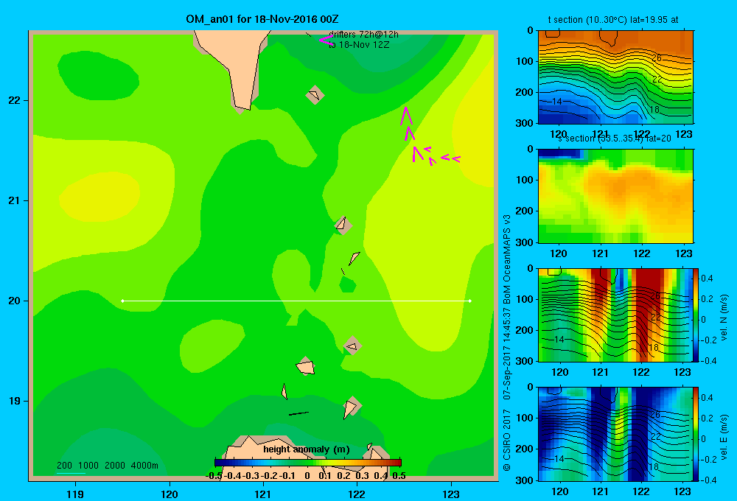This screenshot has width=737, height=501.
Task: Select the 'vel. E (m/s)' axis label
Action: point(724,437)
